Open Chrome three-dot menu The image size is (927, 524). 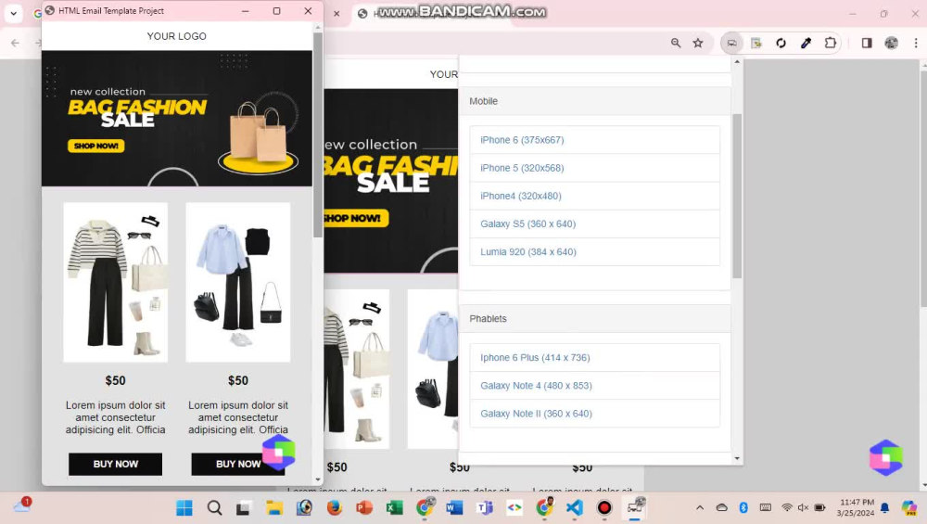tap(916, 43)
